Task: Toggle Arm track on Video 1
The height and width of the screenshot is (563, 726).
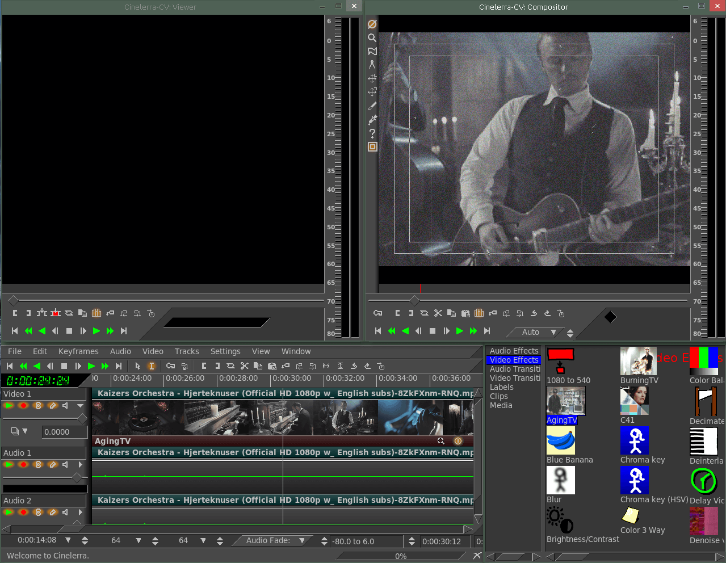Action: coord(23,405)
